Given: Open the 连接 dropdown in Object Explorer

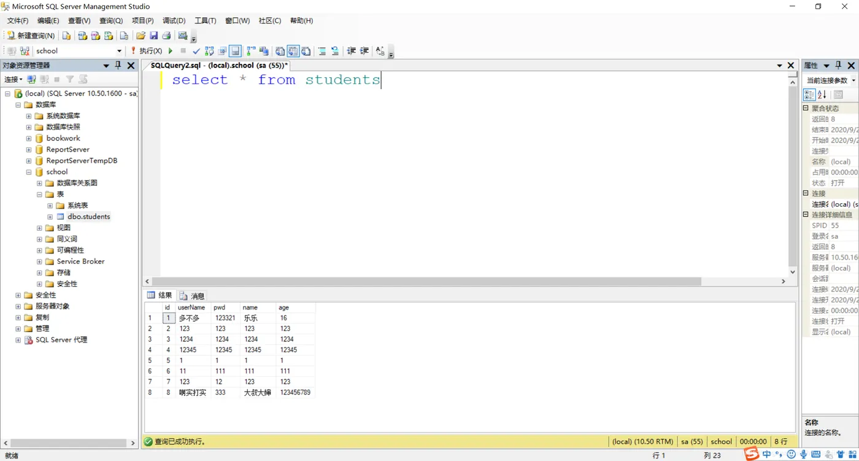Looking at the screenshot, I should click(13, 79).
